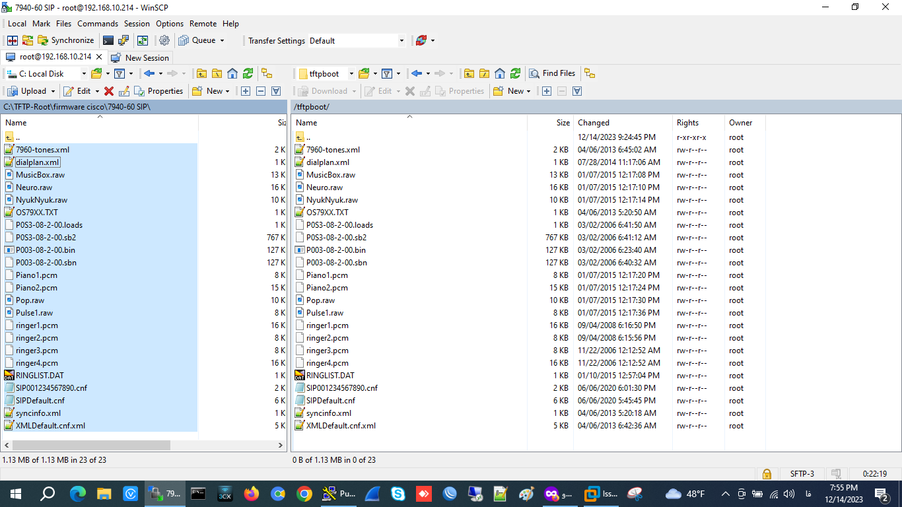Click remote select files plus icon
The image size is (902, 507).
point(547,91)
